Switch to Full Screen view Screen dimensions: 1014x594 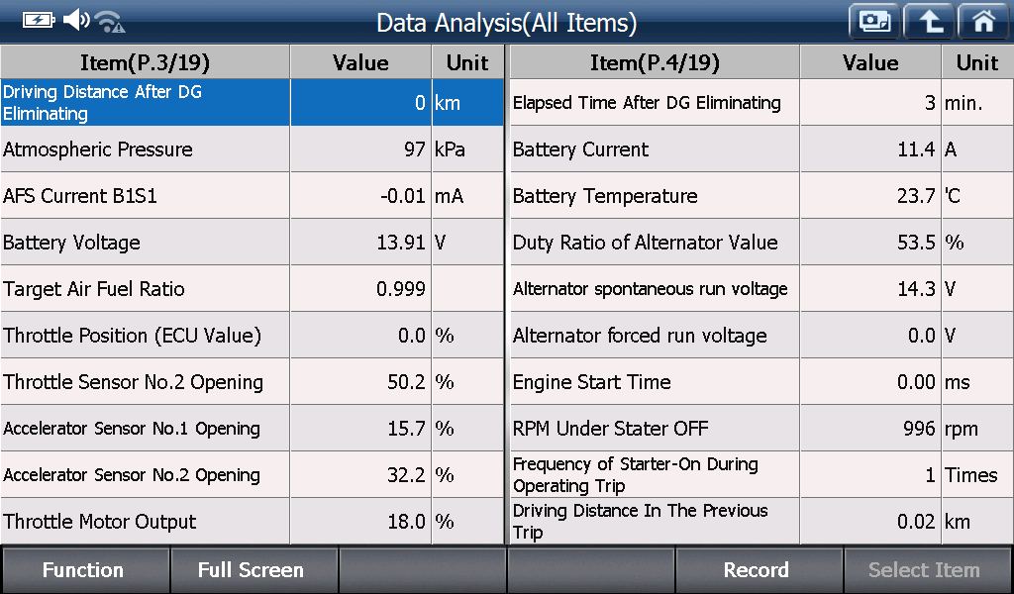pyautogui.click(x=253, y=570)
